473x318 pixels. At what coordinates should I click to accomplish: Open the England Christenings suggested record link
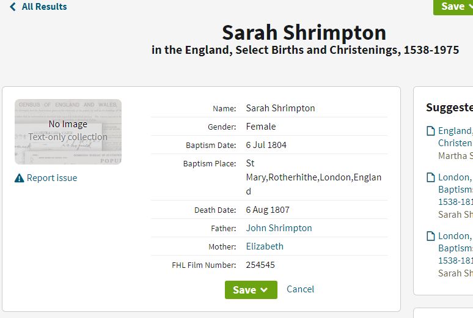[455, 137]
